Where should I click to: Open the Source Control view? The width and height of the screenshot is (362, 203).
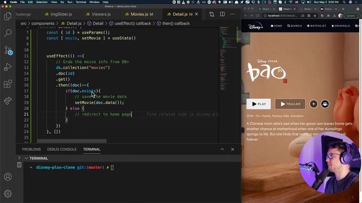pyautogui.click(x=8, y=50)
